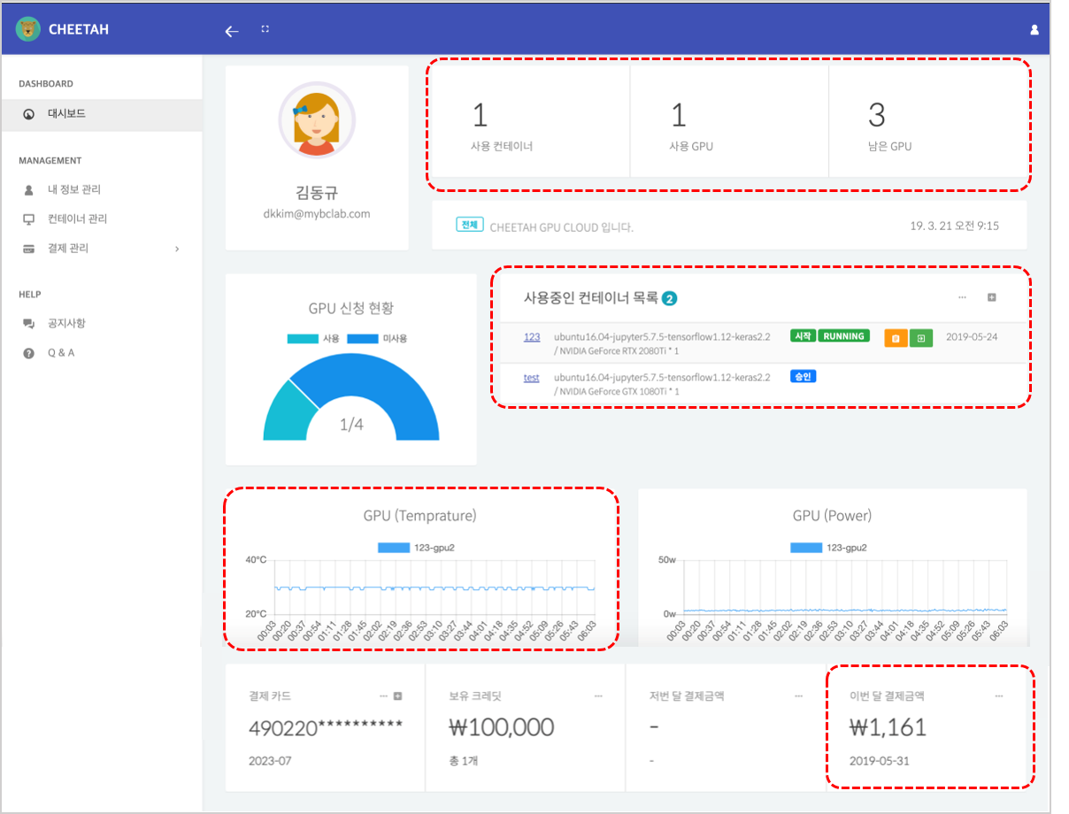Click the user profile avatar picture
Image resolution: width=1069 pixels, height=814 pixels.
pyautogui.click(x=317, y=121)
